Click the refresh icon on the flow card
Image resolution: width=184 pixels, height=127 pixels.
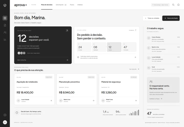(135, 30)
